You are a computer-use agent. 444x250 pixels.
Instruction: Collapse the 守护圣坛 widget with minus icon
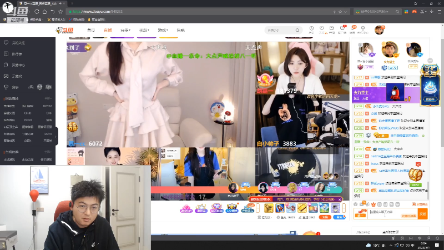coord(430,61)
